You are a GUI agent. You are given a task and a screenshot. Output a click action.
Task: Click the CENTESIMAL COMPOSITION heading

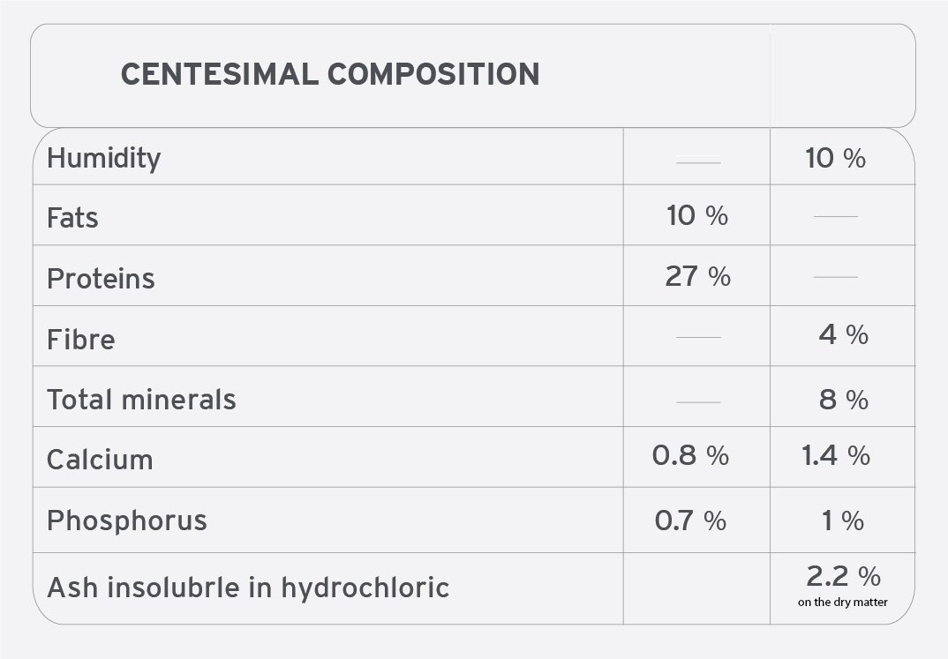(330, 74)
